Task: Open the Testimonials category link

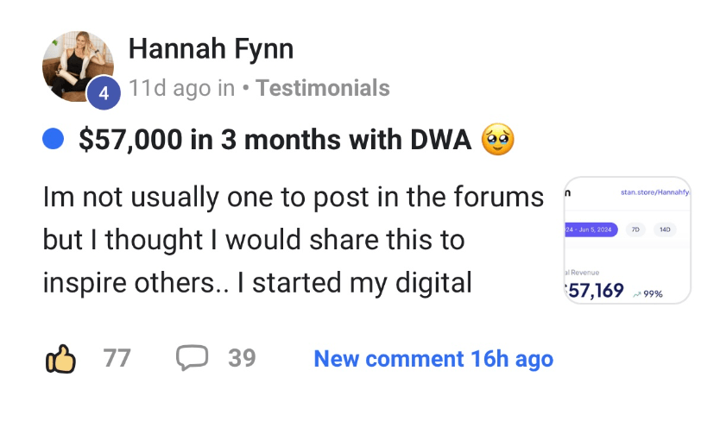Action: pos(323,88)
